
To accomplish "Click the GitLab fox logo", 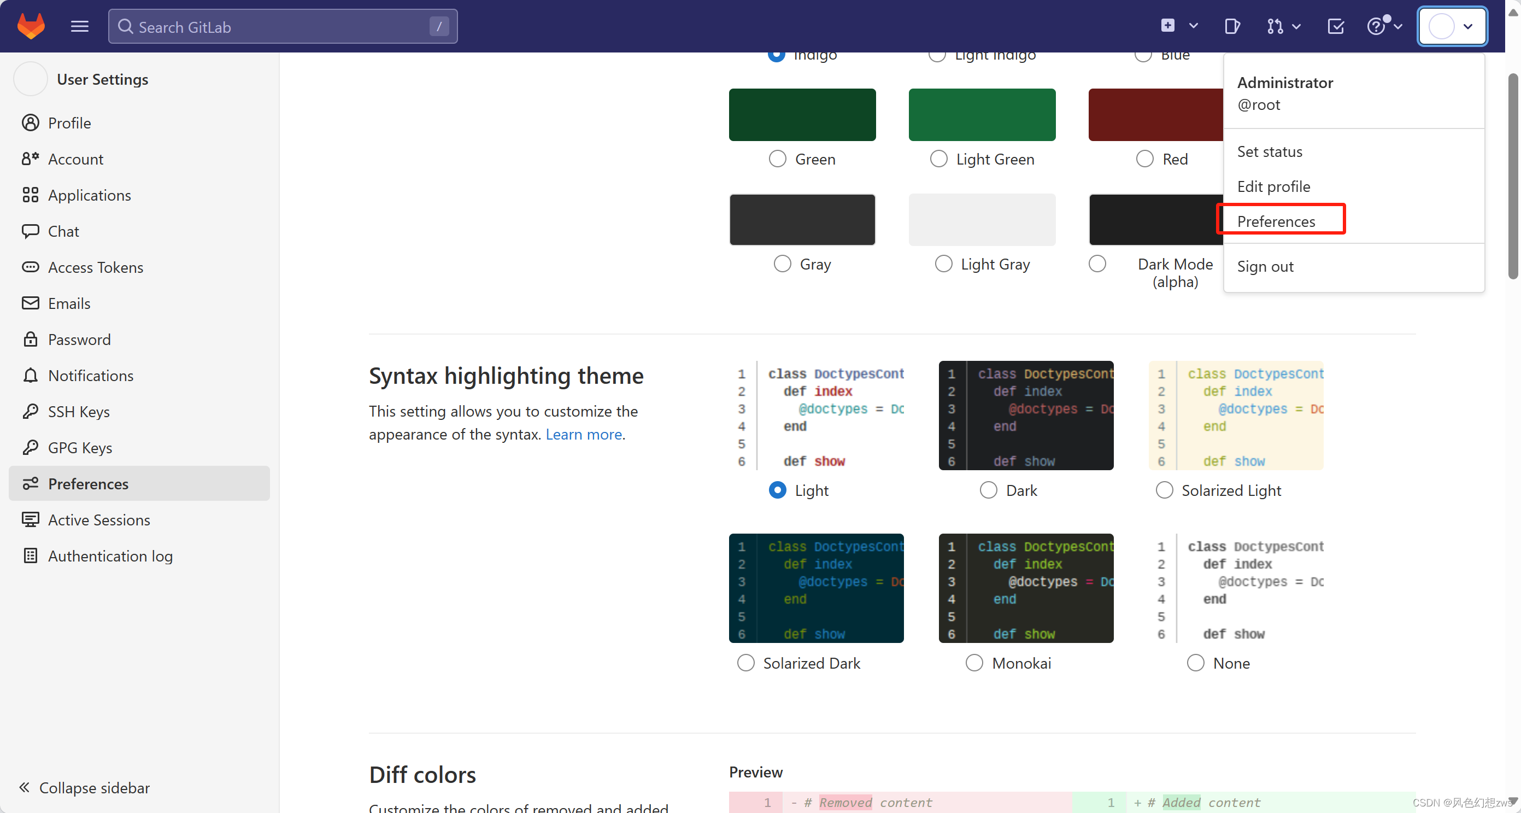I will click(x=31, y=26).
